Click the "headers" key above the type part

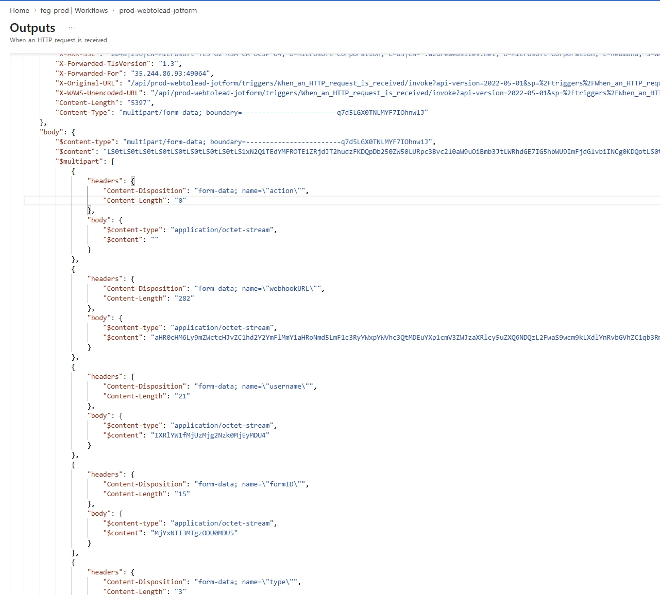click(106, 572)
